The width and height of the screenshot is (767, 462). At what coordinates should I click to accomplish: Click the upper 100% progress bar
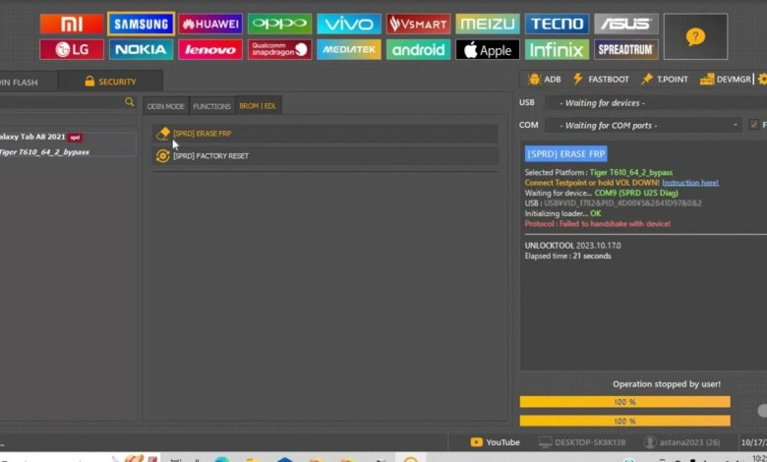coord(624,402)
